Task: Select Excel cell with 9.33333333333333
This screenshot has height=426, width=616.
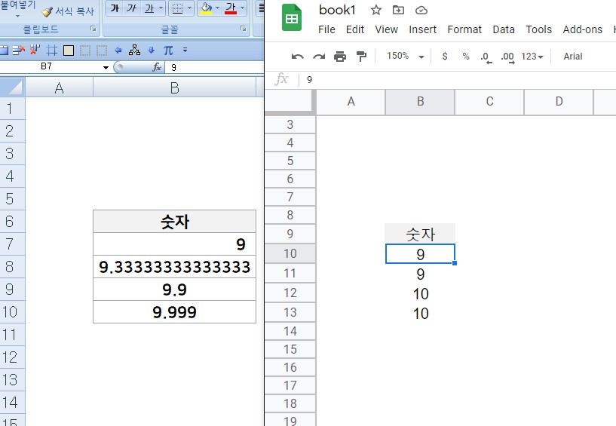Action: point(174,267)
